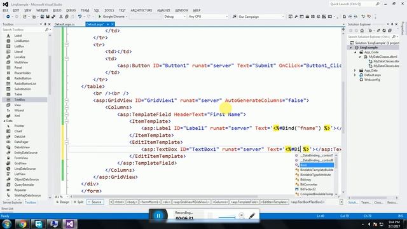This screenshot has width=407, height=229.
Task: Switch editor to Source view
Action: pyautogui.click(x=95, y=202)
